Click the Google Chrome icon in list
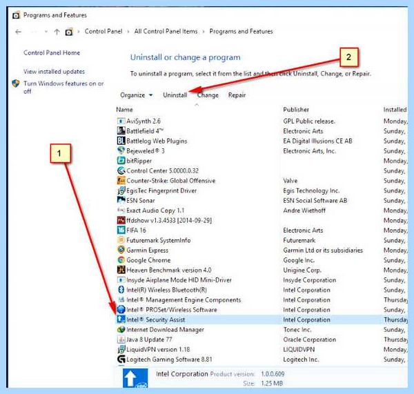This screenshot has width=414, height=394. [121, 260]
